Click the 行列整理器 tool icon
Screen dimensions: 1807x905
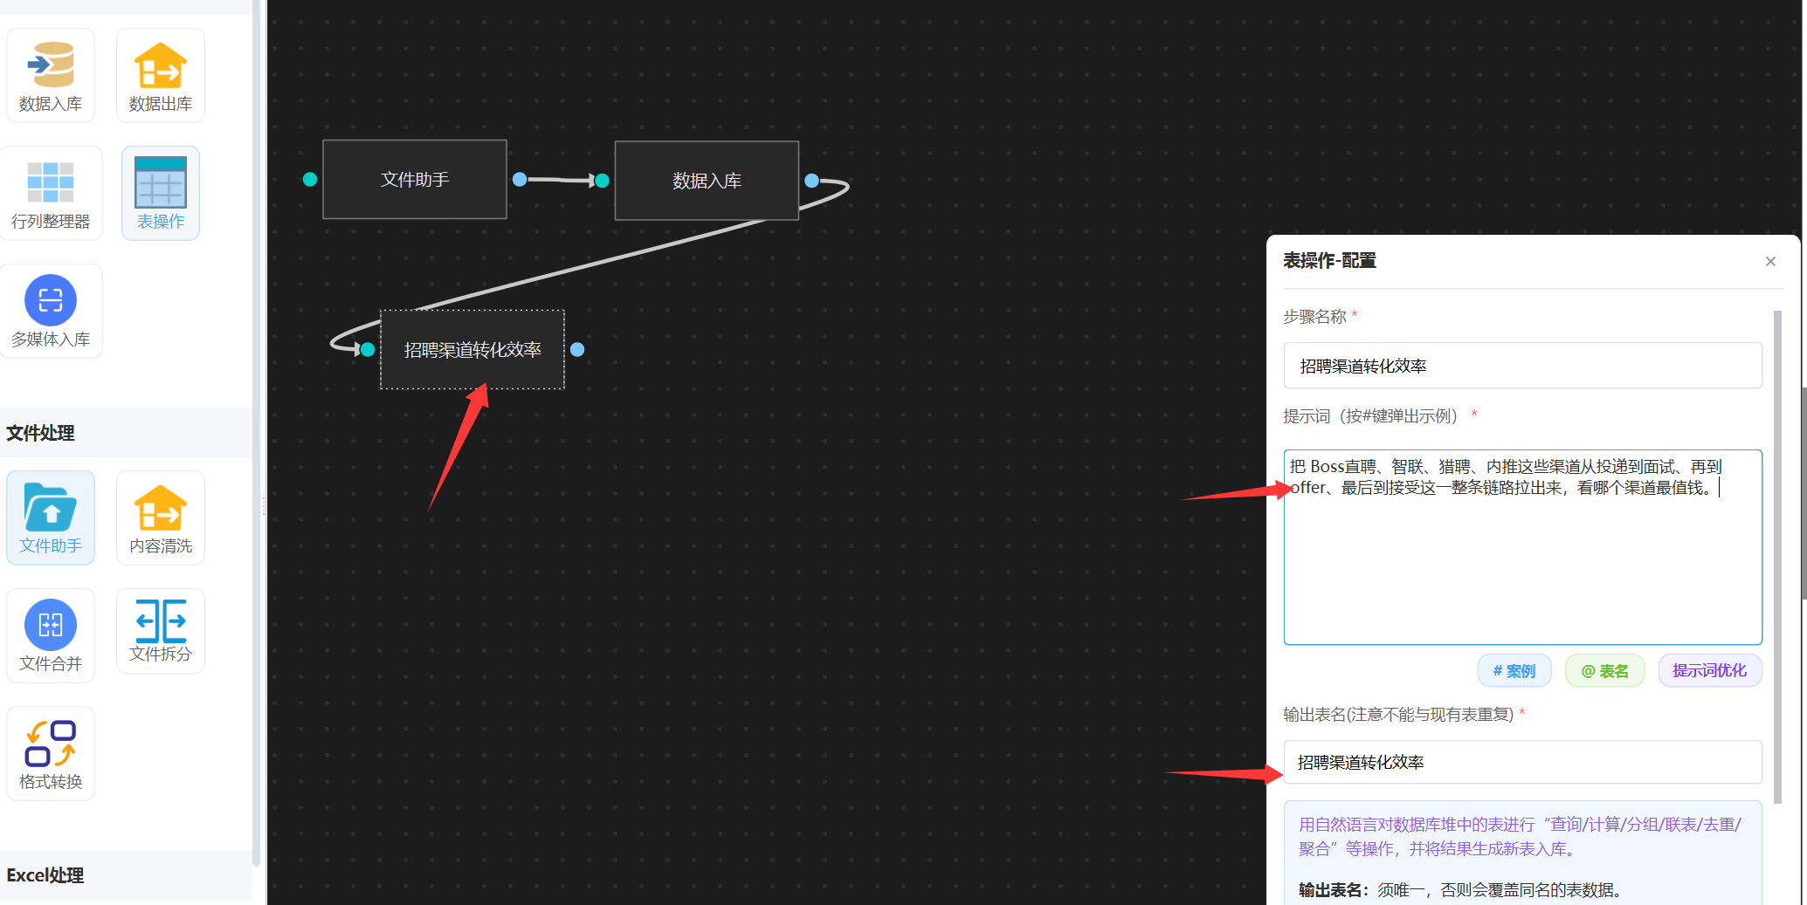pyautogui.click(x=51, y=193)
